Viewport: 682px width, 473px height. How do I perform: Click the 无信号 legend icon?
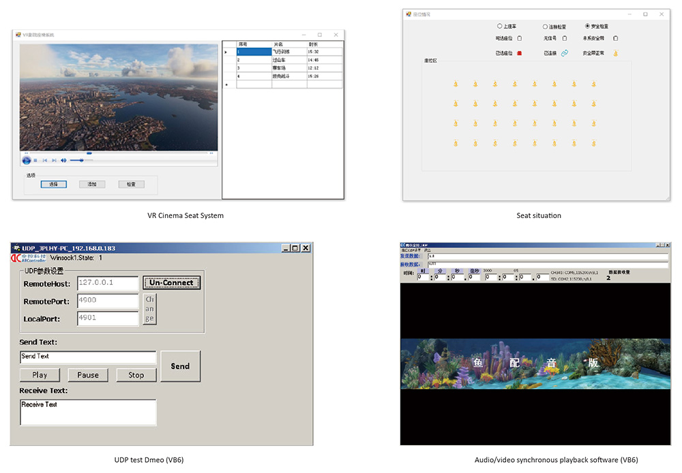(x=565, y=38)
